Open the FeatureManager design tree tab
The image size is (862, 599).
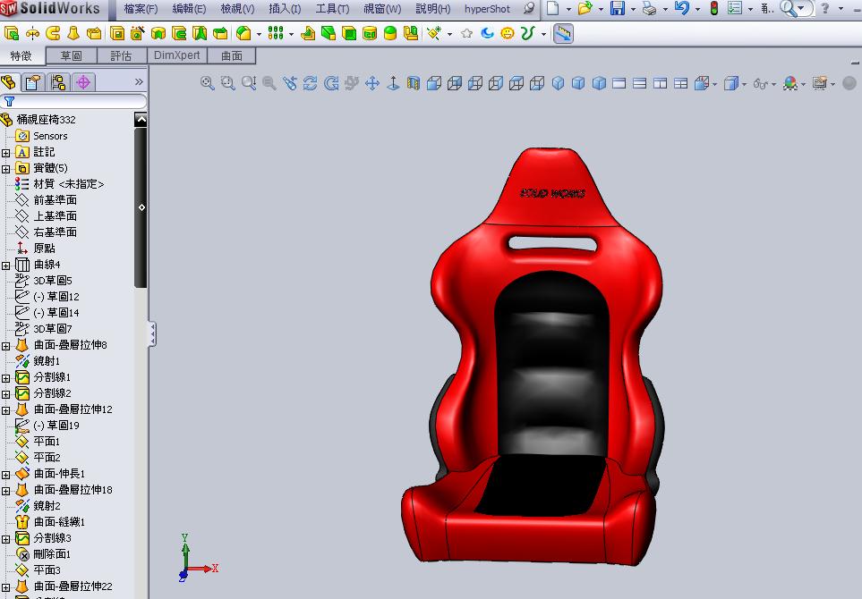pyautogui.click(x=9, y=82)
